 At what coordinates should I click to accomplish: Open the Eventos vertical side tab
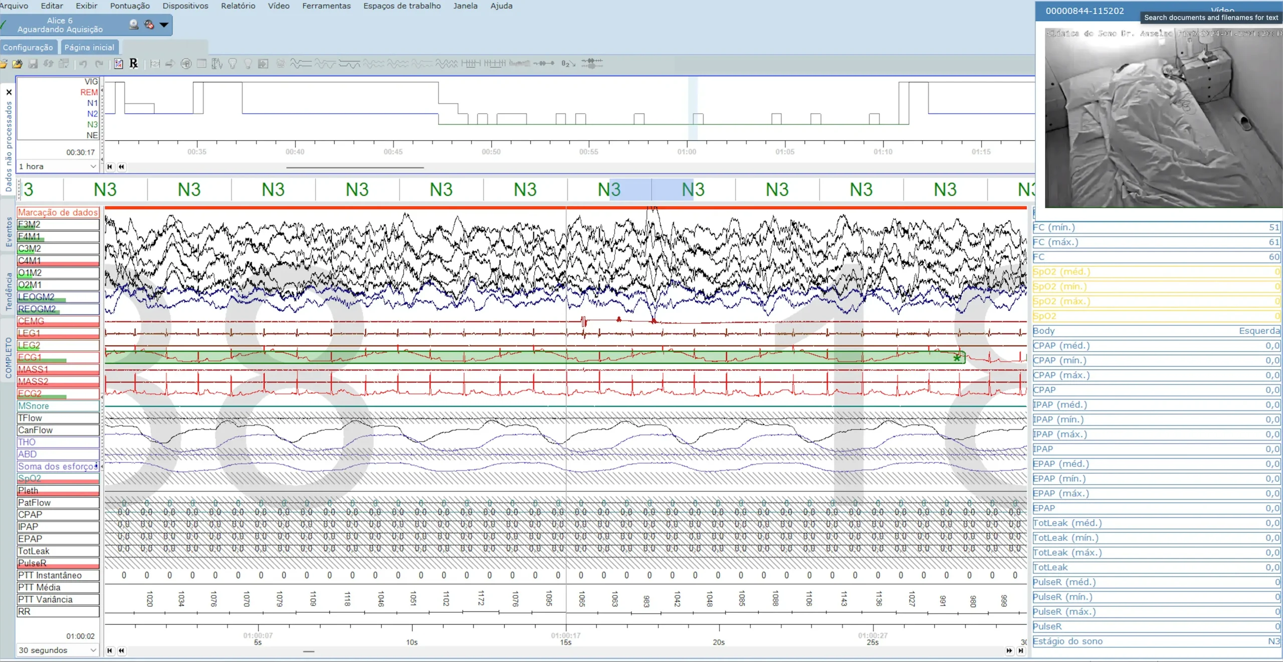pyautogui.click(x=9, y=232)
